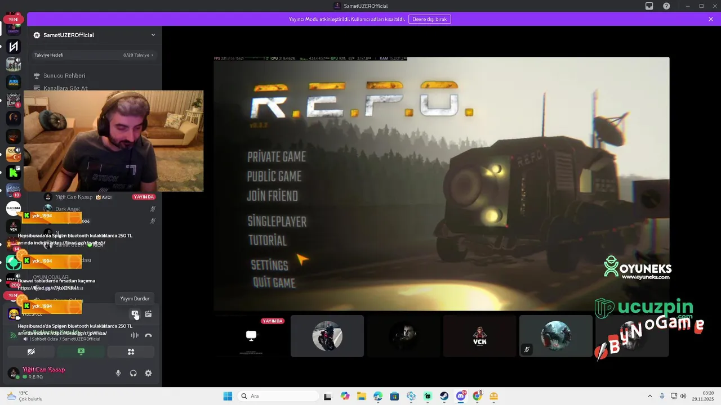
Task: Open noise suppression waveform icon
Action: click(135, 335)
